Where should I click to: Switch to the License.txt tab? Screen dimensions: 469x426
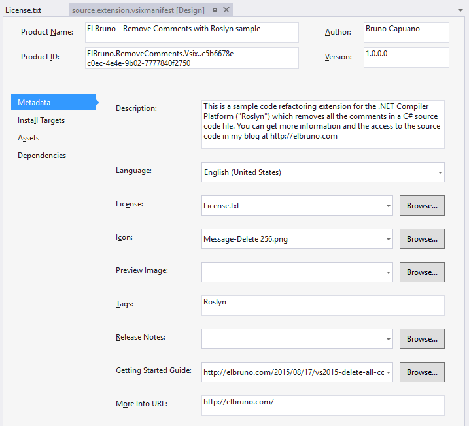tap(24, 10)
